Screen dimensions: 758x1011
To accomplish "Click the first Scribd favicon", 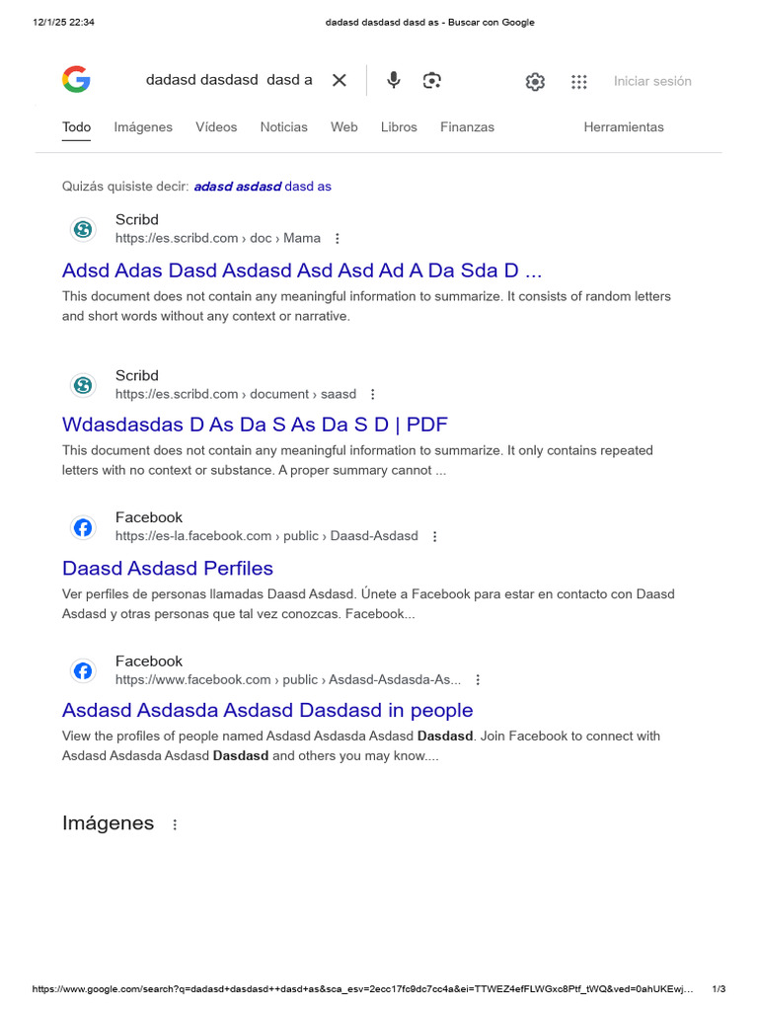I will (83, 229).
